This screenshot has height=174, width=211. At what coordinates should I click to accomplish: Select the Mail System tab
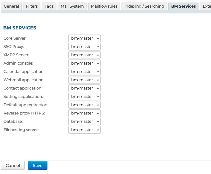point(72,6)
